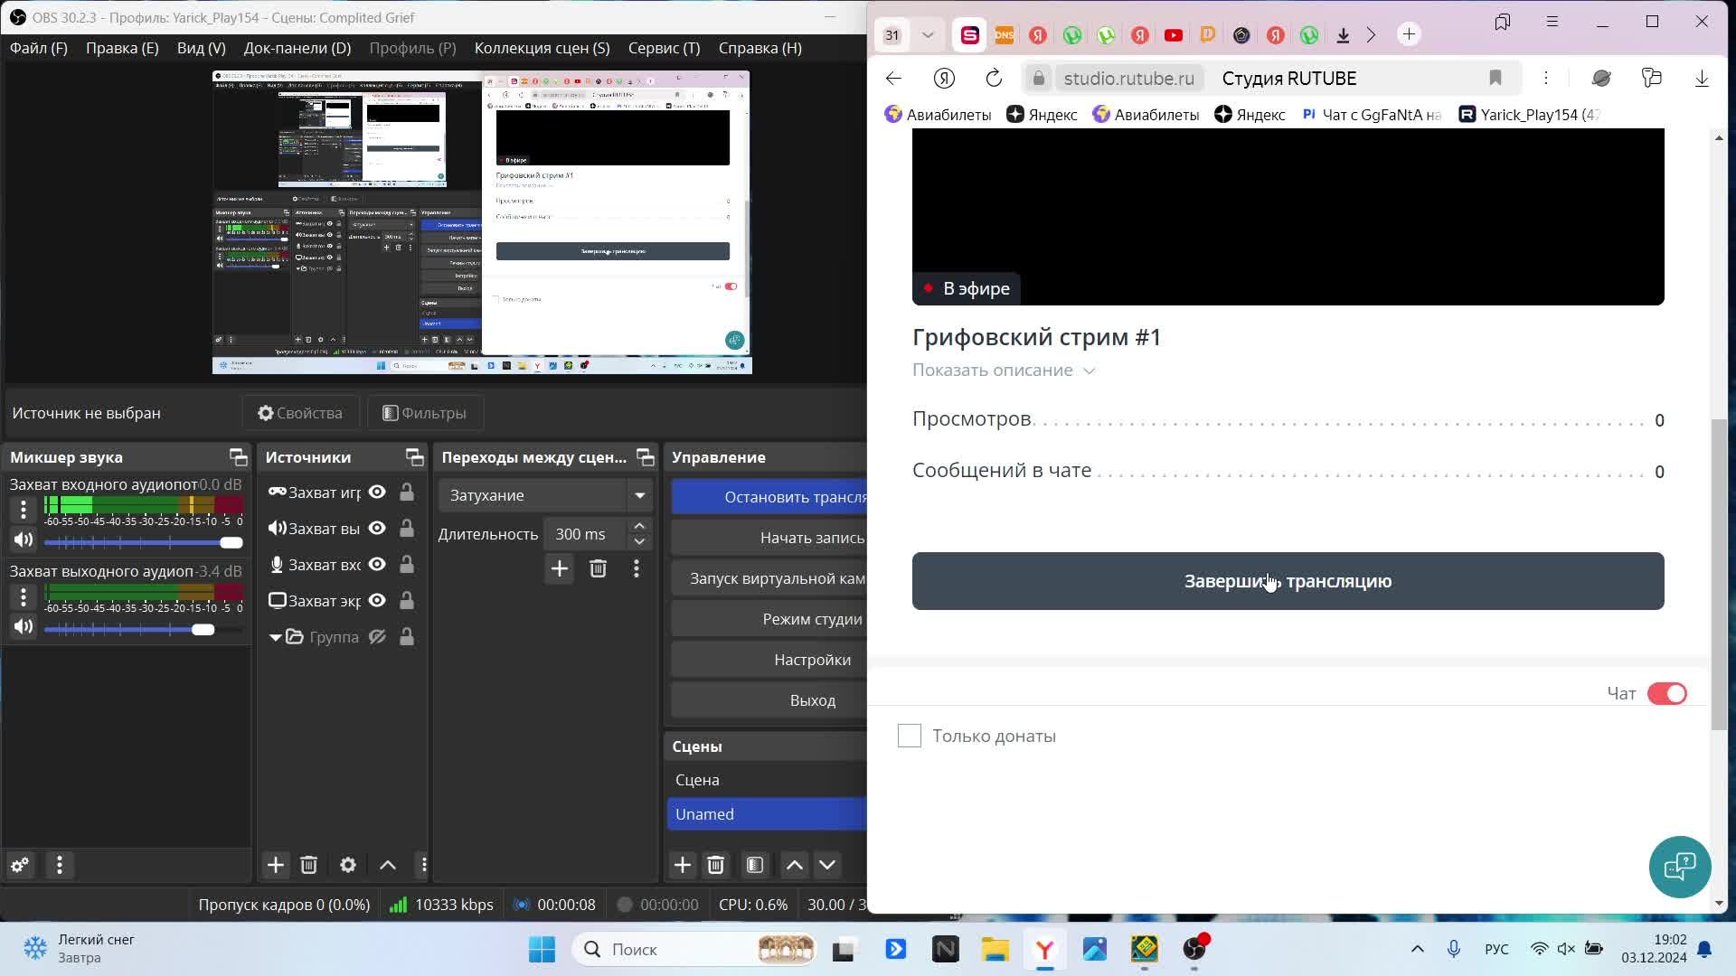Open browser tab list chevron
This screenshot has height=976, width=1736.
(928, 35)
